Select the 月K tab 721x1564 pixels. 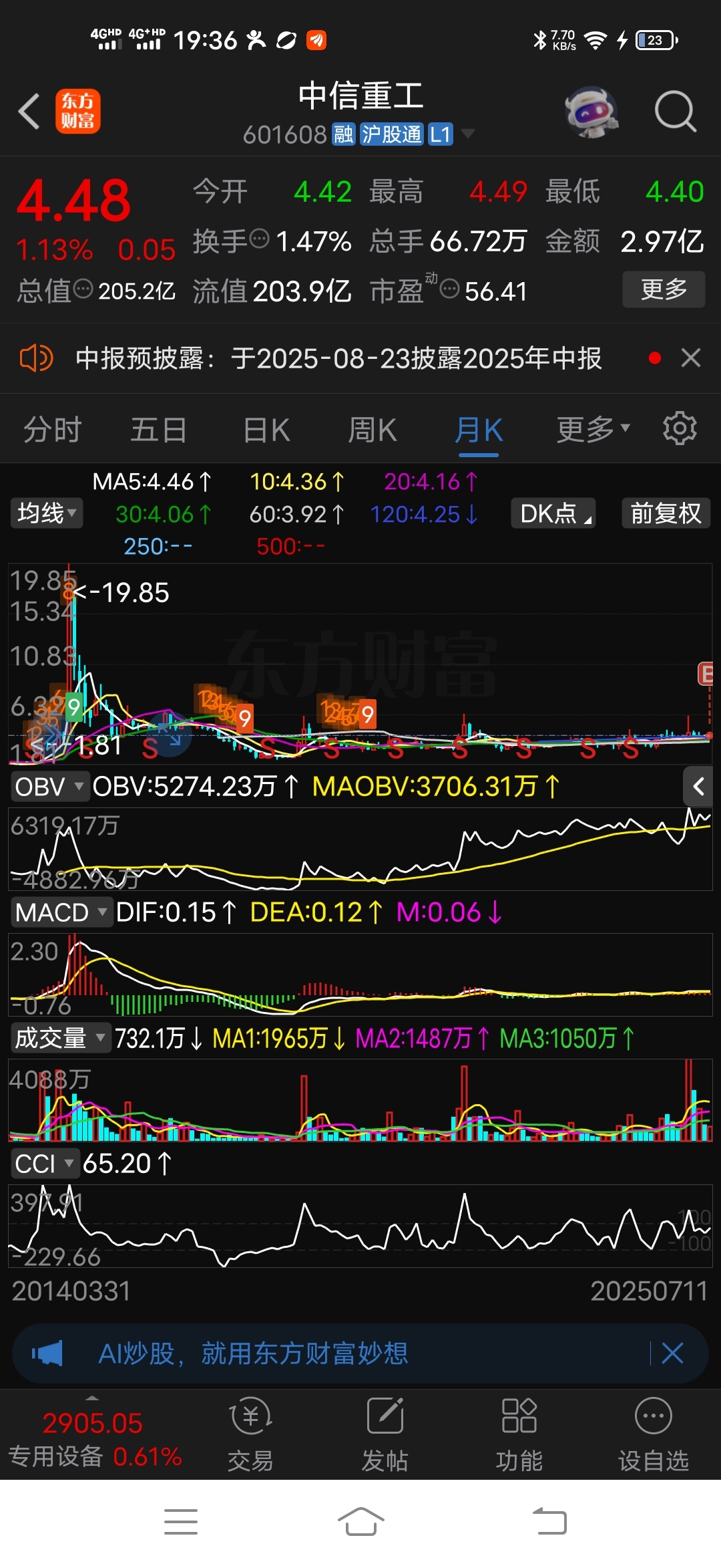click(479, 429)
